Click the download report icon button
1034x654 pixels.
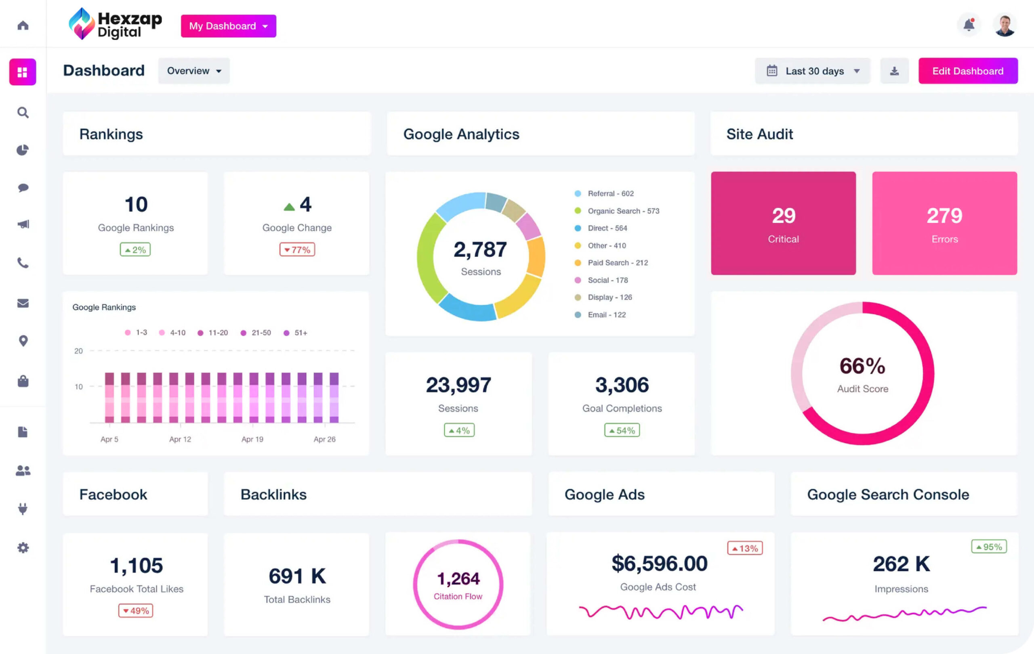click(x=894, y=71)
